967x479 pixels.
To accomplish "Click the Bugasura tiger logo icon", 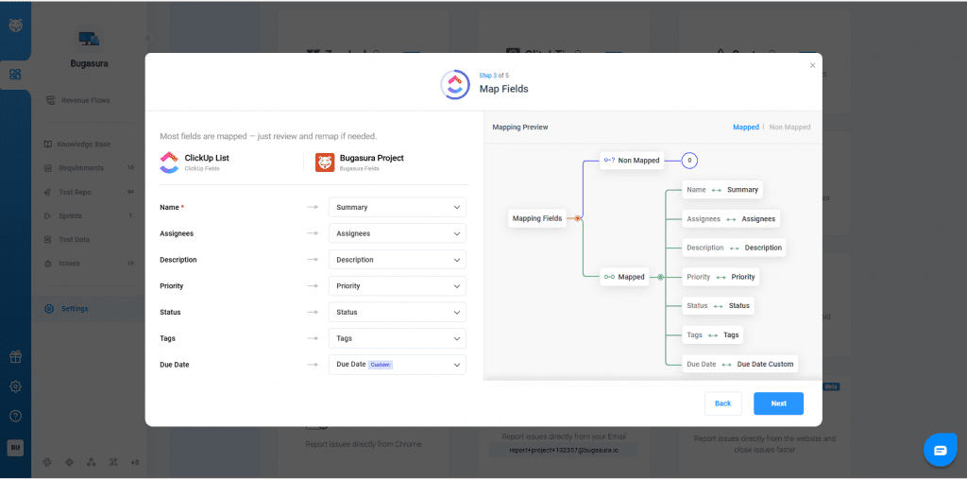I will tap(16, 25).
